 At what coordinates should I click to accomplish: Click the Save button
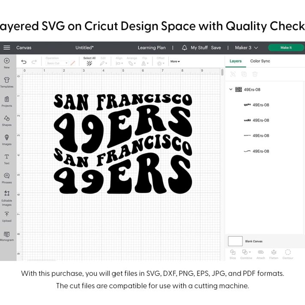coord(216,48)
